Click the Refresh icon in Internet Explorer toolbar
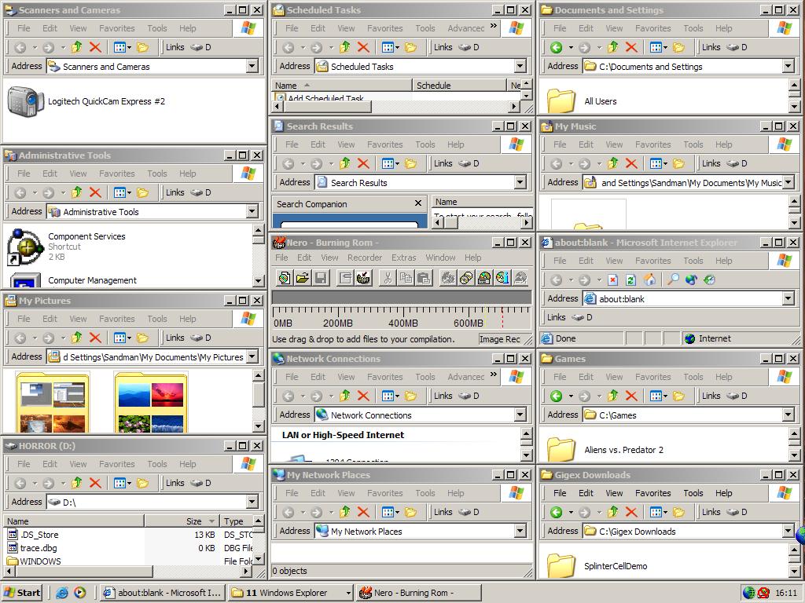 (630, 280)
